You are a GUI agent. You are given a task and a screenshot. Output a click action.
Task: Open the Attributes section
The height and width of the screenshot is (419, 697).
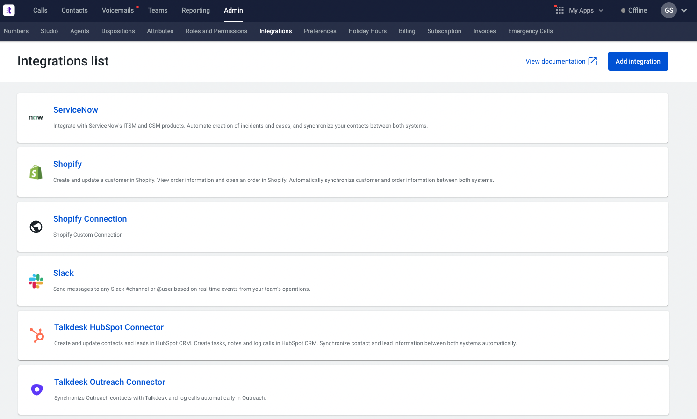[160, 31]
